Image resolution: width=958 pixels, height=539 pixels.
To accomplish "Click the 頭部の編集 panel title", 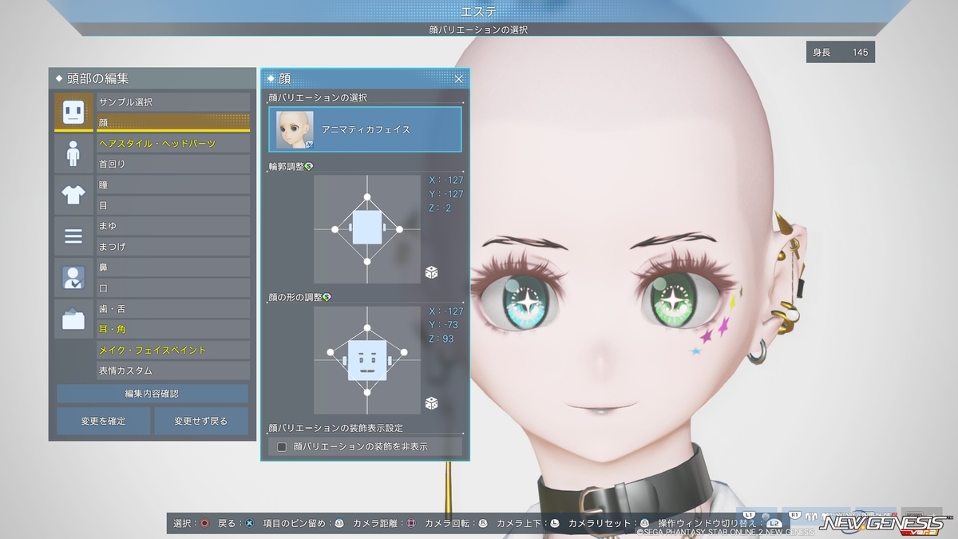I will pos(98,78).
